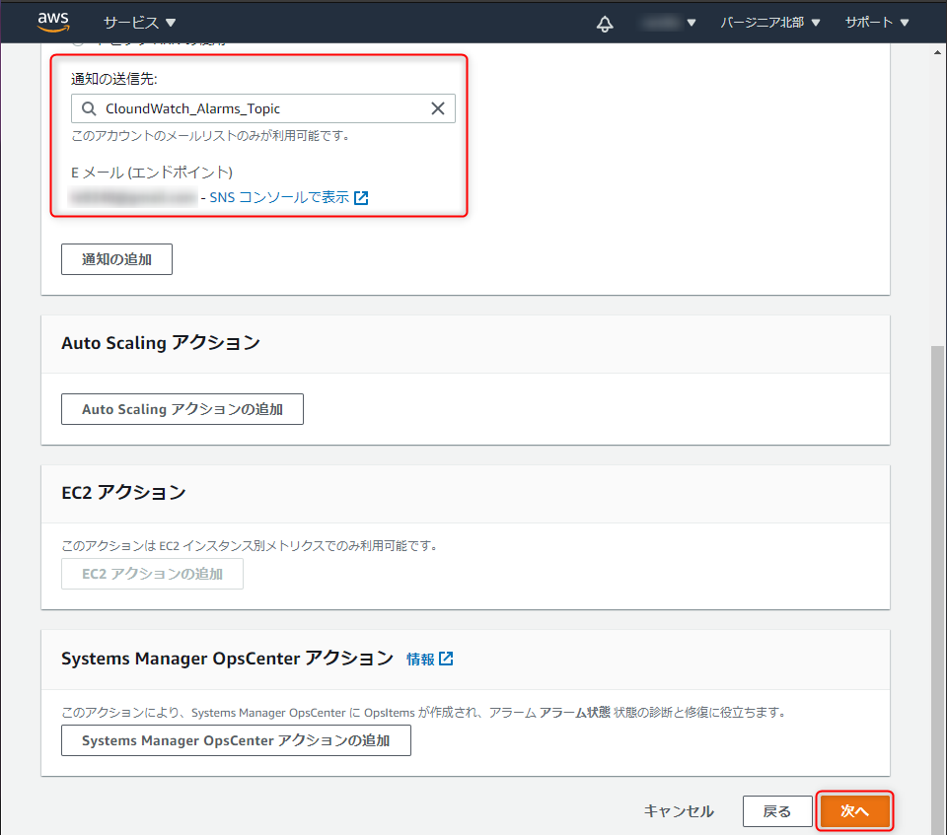Click the CloundWatch_Alarms_Topic input field
The width and height of the screenshot is (947, 835).
click(x=263, y=108)
